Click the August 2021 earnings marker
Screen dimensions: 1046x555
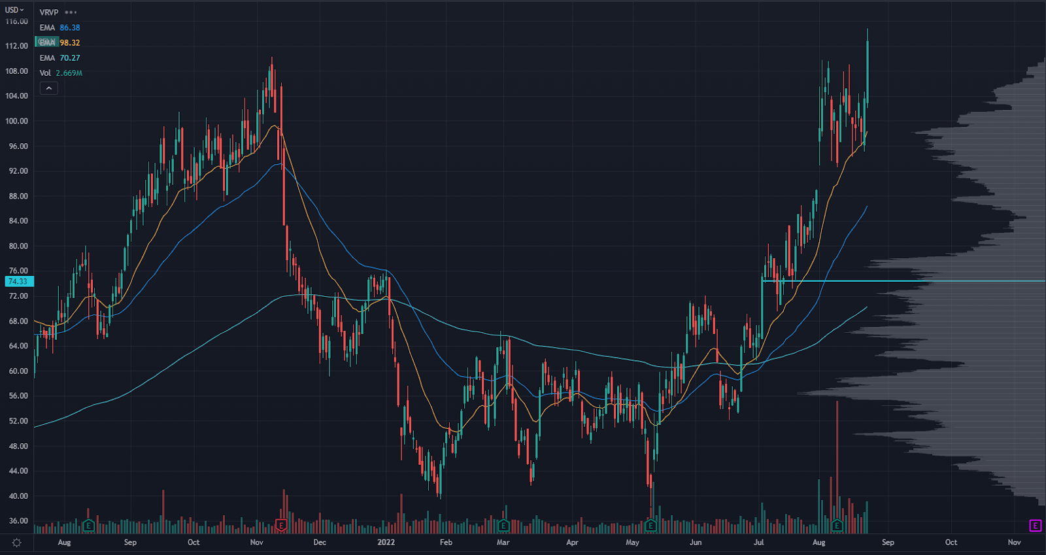[x=88, y=525]
